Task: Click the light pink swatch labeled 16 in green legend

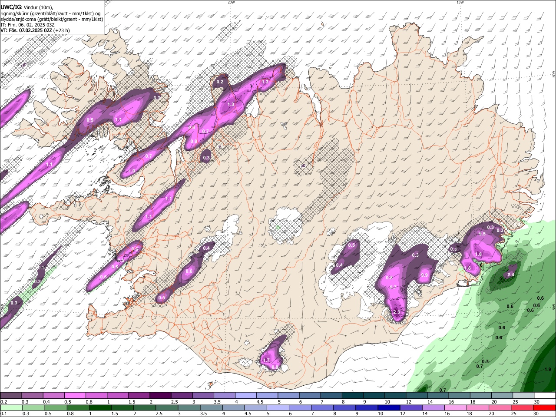Action: (x=455, y=408)
